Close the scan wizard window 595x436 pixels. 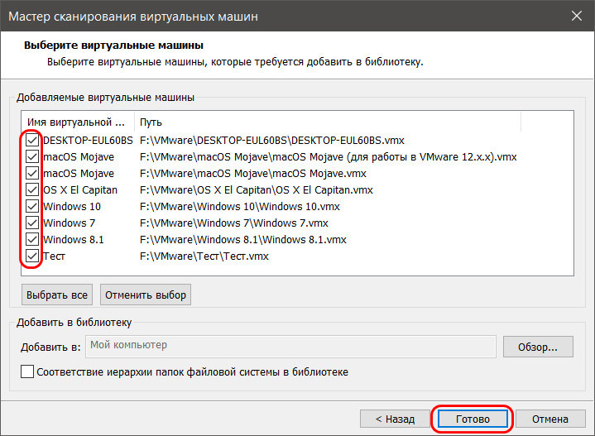(x=577, y=16)
